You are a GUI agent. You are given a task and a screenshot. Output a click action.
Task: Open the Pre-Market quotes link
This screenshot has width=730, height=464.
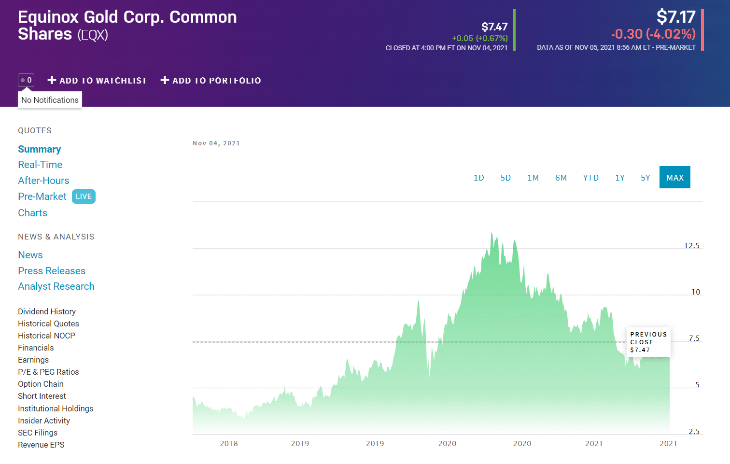point(42,197)
